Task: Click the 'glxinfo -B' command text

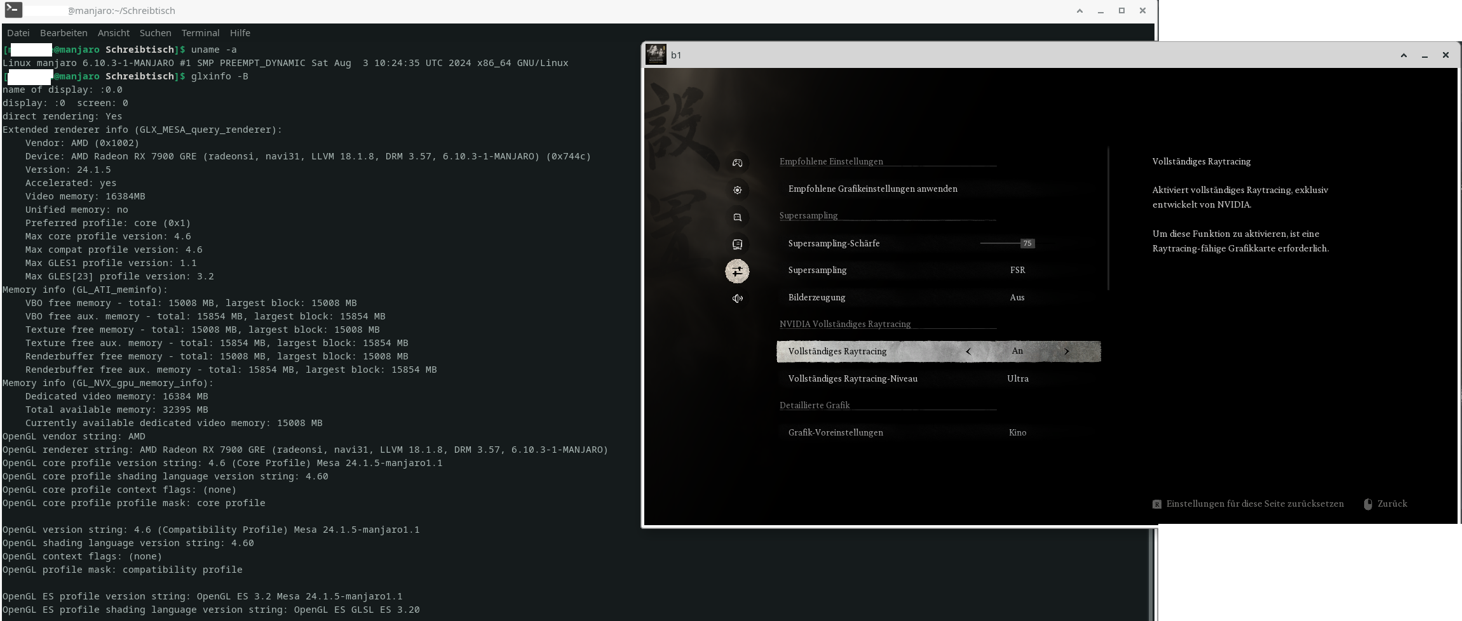Action: tap(219, 76)
